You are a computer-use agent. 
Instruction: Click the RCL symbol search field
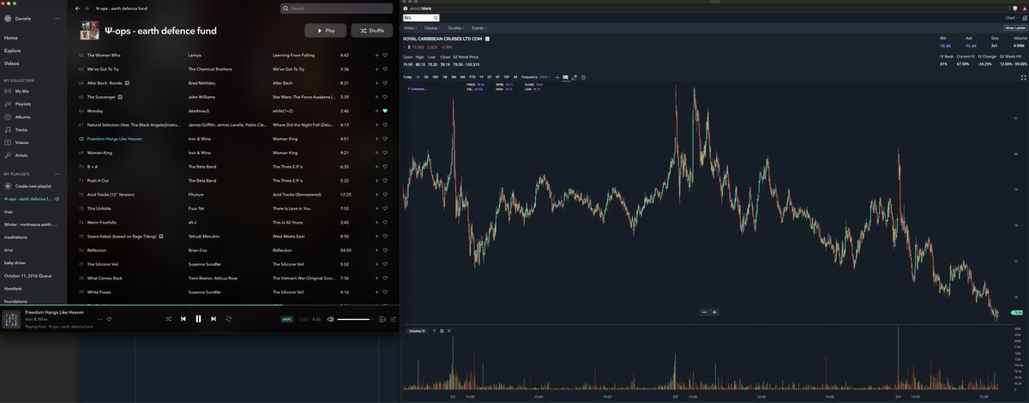click(x=421, y=17)
